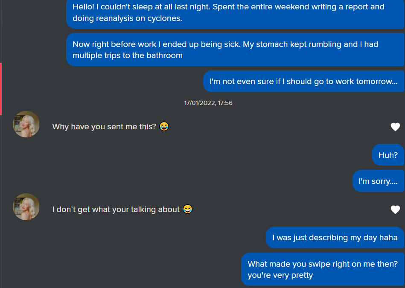Image resolution: width=405 pixels, height=288 pixels.
Task: Click avatar next to 'I don't get what' message
Action: click(26, 207)
